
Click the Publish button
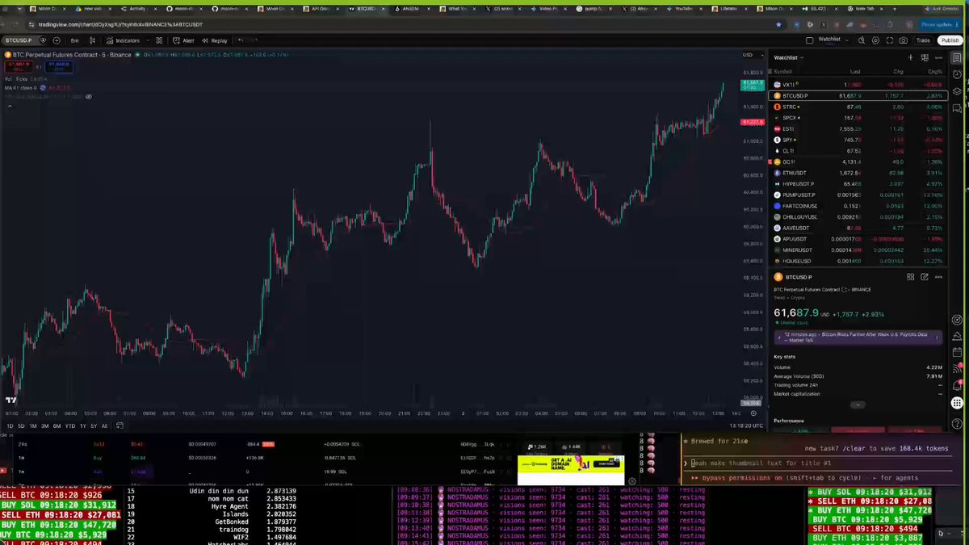[949, 40]
